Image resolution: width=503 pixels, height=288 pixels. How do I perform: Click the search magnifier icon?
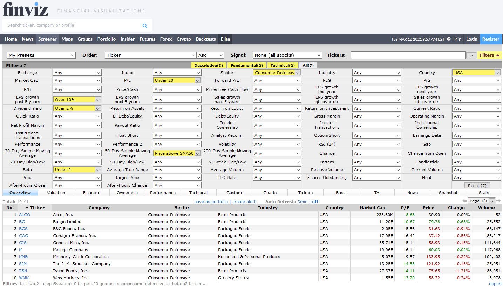(145, 26)
